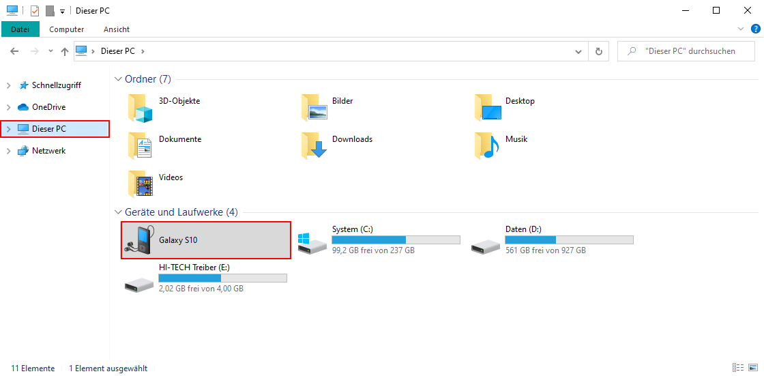This screenshot has height=376, width=764.
Task: Expand the OneDrive tree node
Action: tap(8, 107)
